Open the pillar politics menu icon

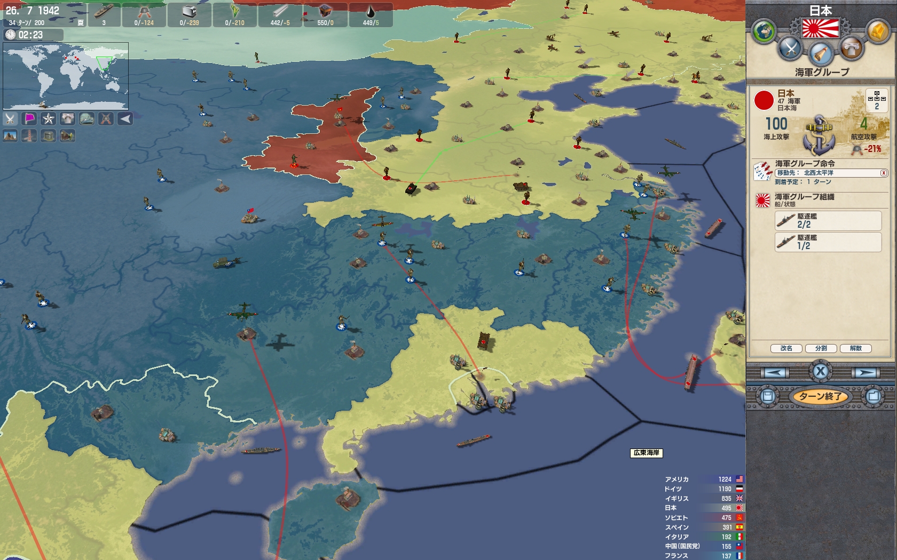pos(852,48)
